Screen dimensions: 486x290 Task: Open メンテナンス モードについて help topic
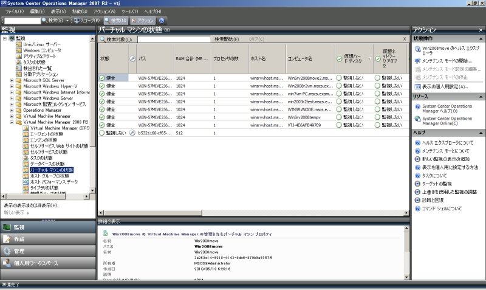[x=442, y=151]
